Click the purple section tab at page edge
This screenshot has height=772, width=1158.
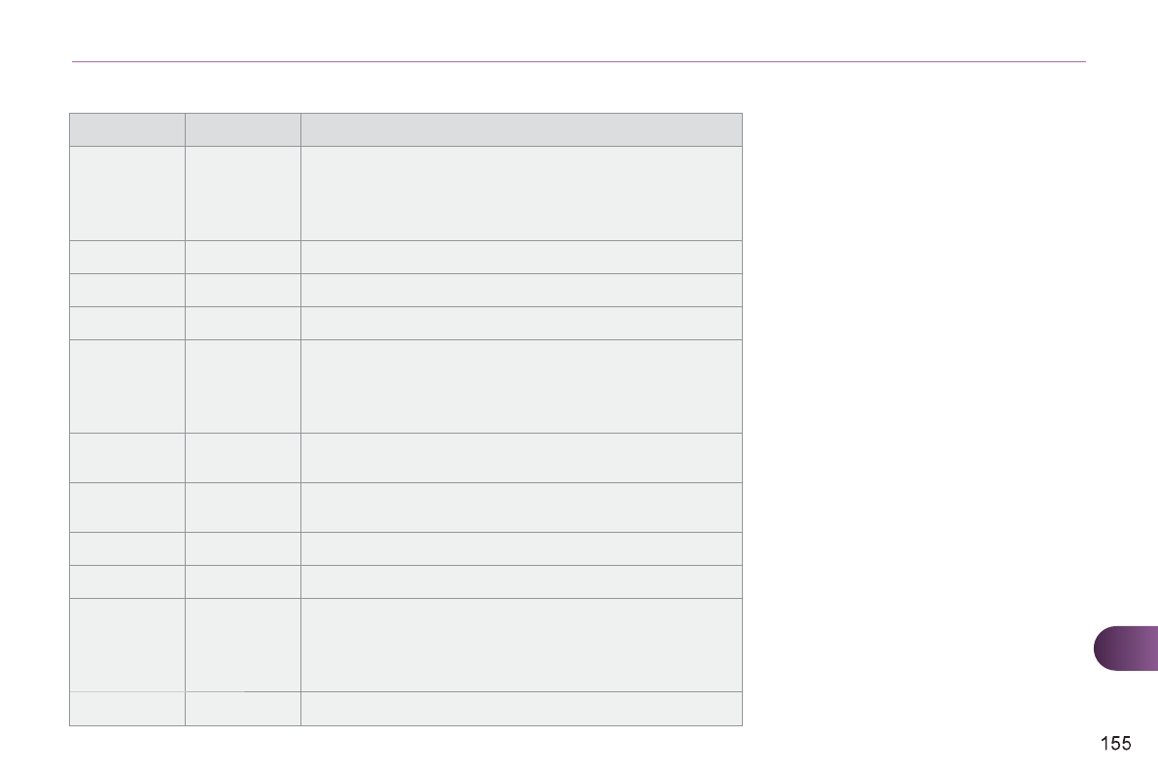[x=1126, y=649]
